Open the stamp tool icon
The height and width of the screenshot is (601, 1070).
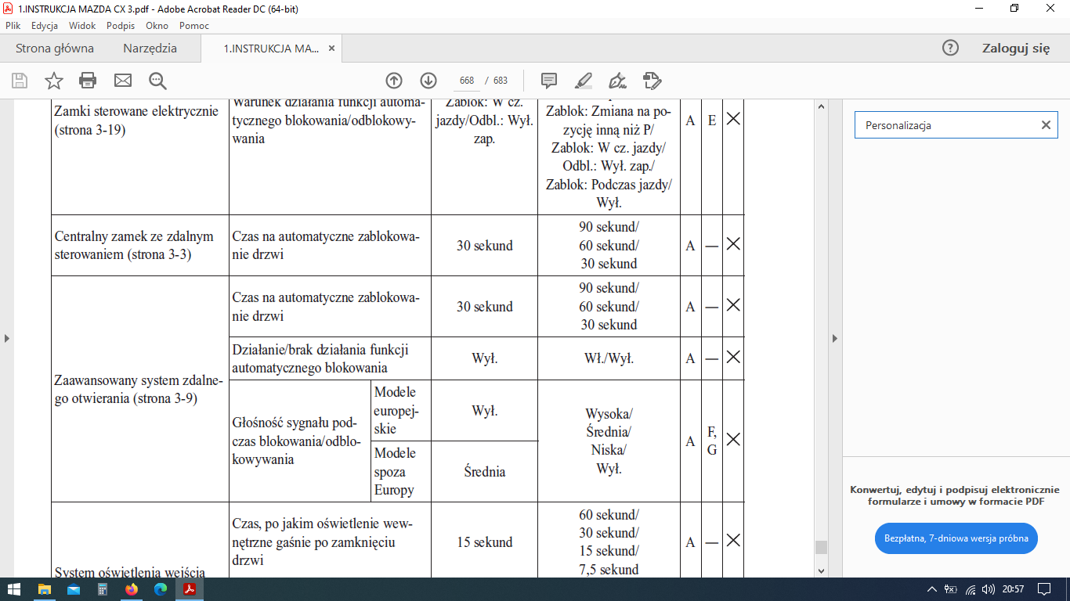[x=652, y=81]
